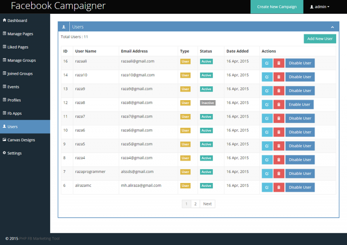347x245 pixels.
Task: Open Profiles from the sidebar
Action: tap(25, 100)
